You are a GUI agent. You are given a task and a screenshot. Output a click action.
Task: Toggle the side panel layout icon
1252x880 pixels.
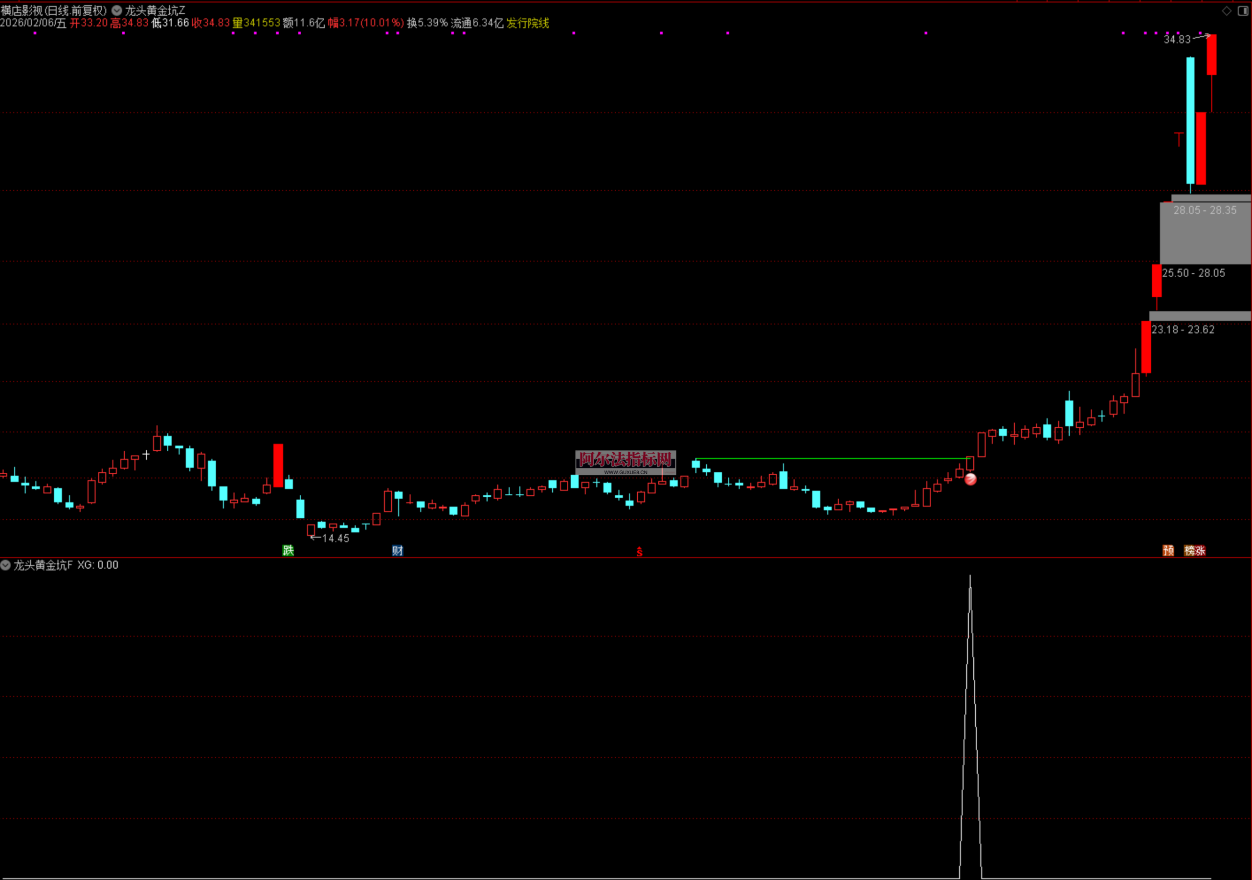1243,11
